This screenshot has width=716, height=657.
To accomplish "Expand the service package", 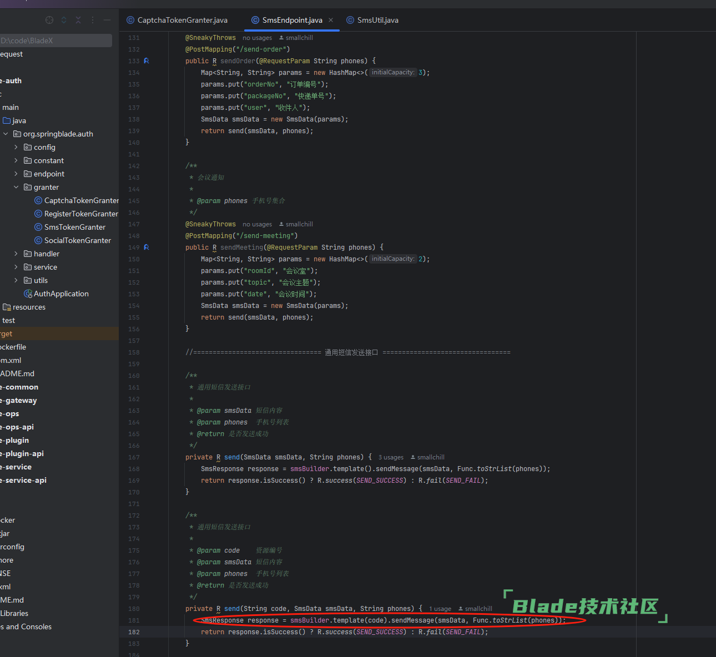I will click(16, 267).
